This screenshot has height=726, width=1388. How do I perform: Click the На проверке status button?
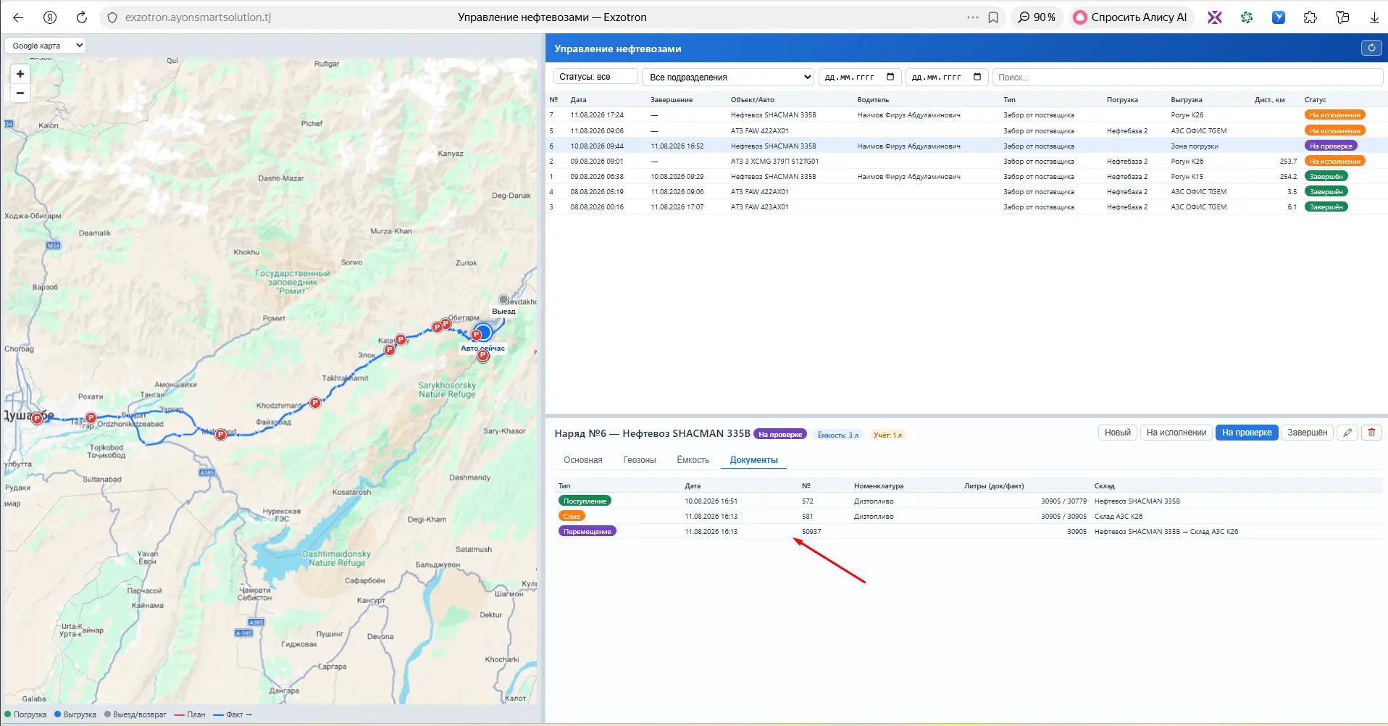1247,433
